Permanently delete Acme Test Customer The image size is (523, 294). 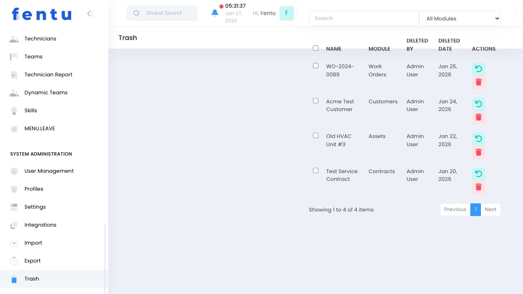coord(478,118)
